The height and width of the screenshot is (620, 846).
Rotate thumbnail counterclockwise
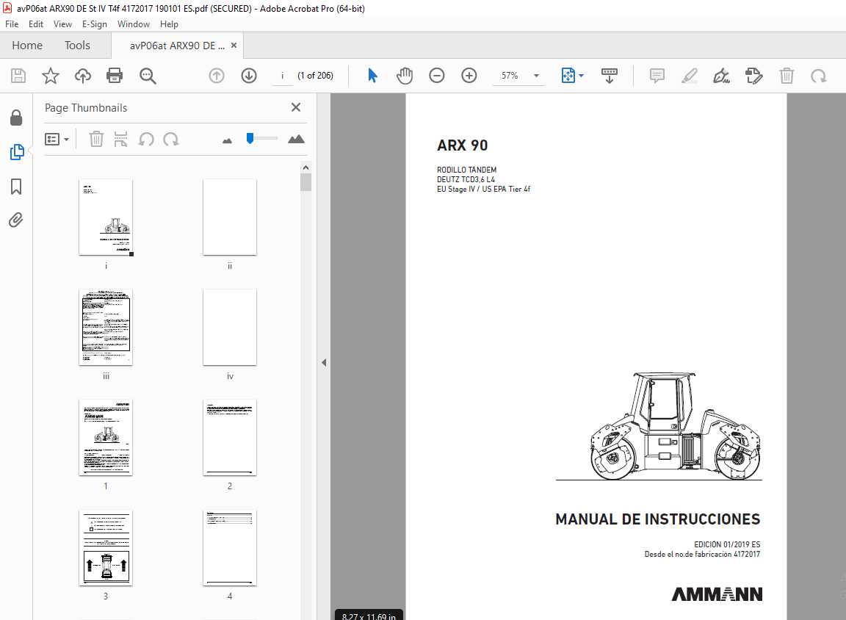tap(146, 140)
